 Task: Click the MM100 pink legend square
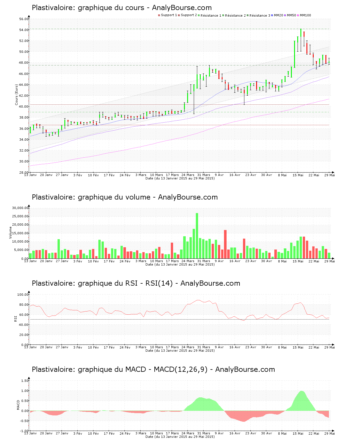(x=298, y=15)
